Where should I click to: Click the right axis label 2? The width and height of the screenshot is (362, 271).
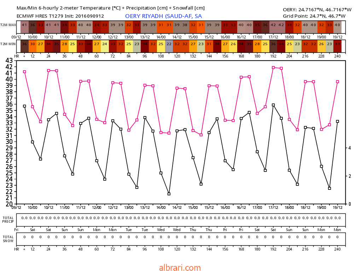pos(350,176)
